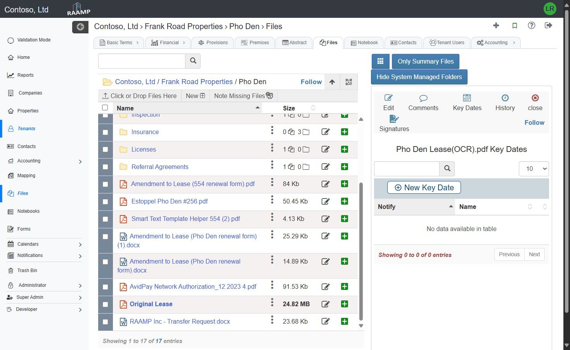Click the QR code icon beside Follow

pos(348,82)
